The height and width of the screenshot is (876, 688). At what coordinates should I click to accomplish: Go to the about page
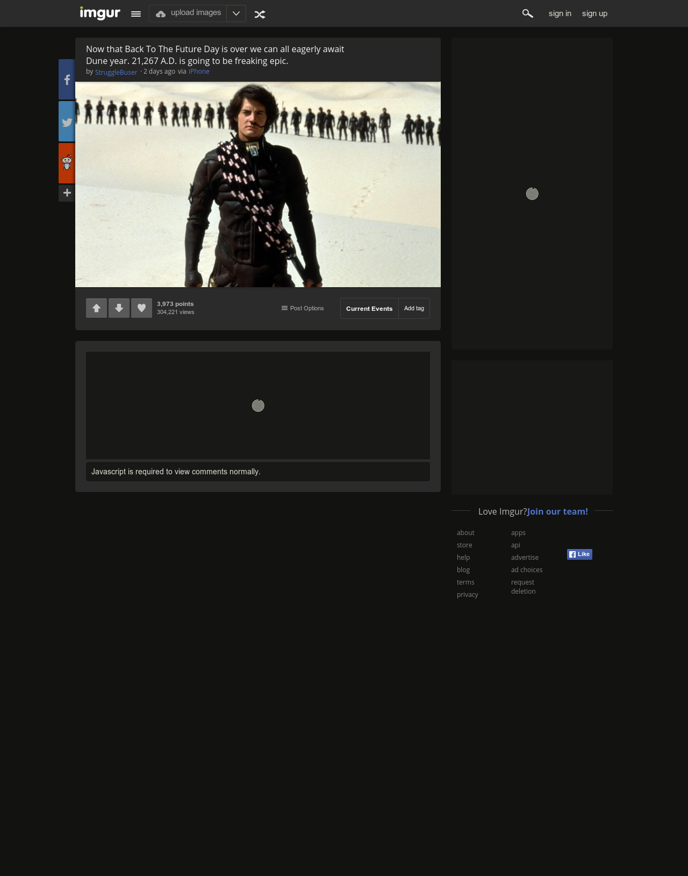coord(465,533)
